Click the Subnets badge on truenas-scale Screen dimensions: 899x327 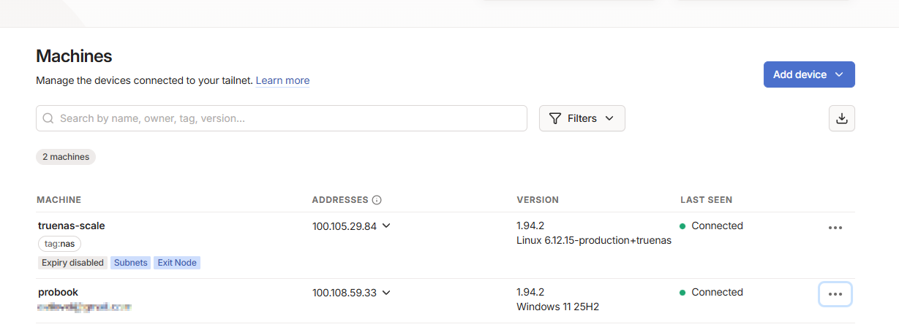pos(130,263)
